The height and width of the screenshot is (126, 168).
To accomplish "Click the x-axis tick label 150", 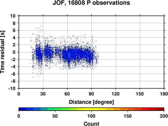I will click(x=140, y=94).
